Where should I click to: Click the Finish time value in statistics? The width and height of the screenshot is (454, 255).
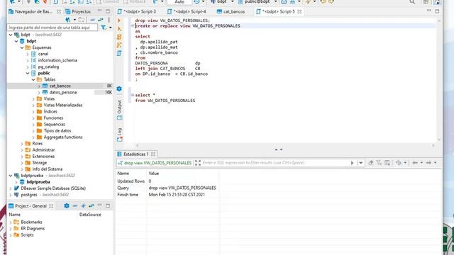pos(177,195)
